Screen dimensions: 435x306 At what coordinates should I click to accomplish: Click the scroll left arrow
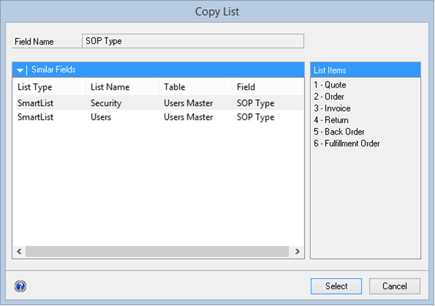click(19, 252)
